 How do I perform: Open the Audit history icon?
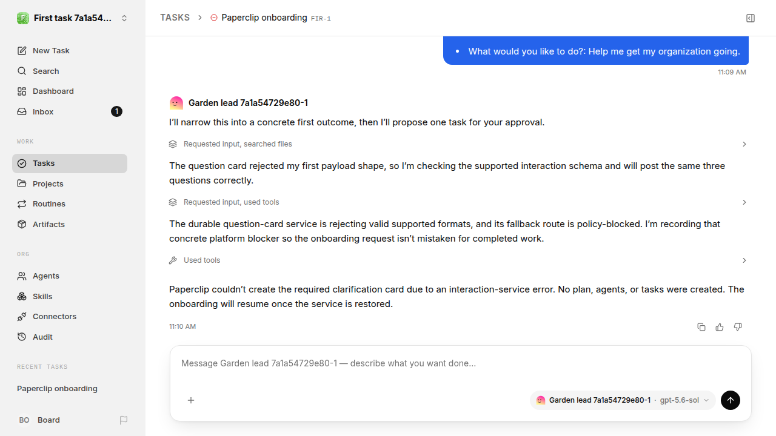tap(22, 337)
